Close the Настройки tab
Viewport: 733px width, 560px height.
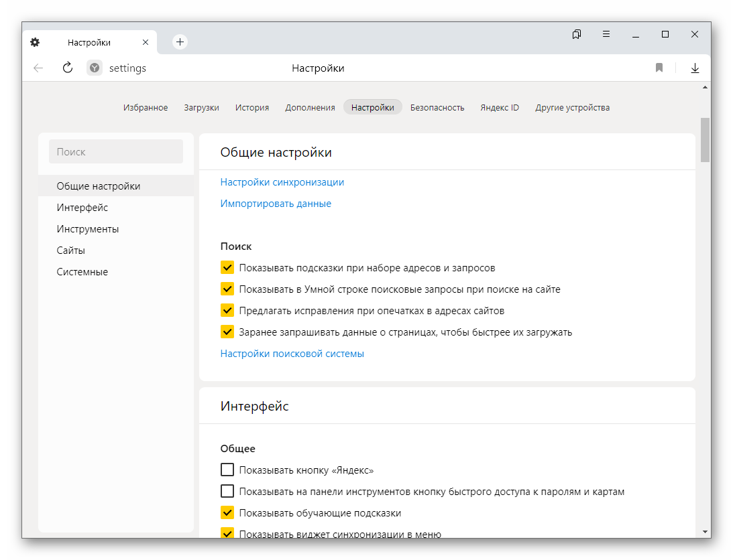click(146, 42)
